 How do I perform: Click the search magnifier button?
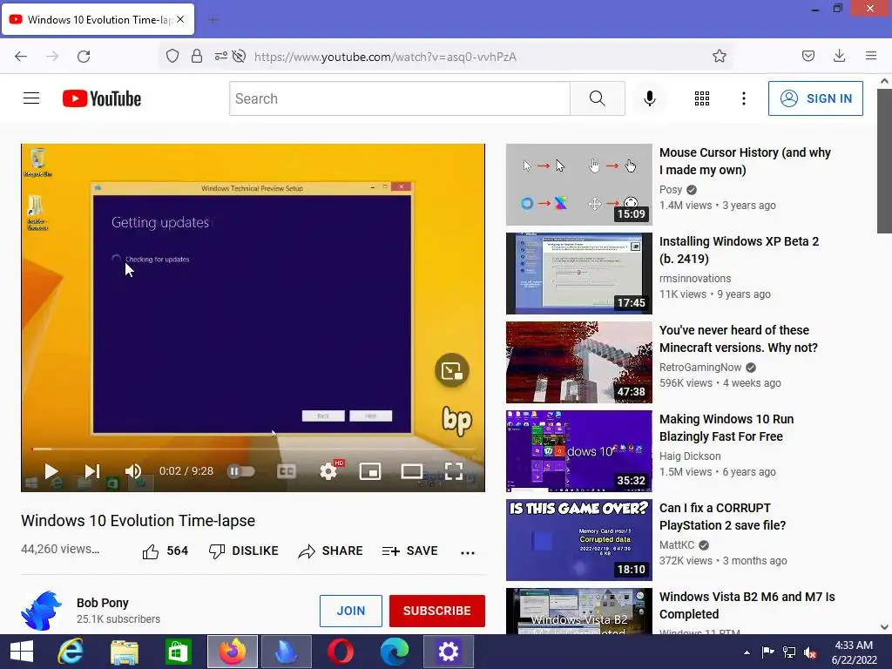click(x=598, y=98)
